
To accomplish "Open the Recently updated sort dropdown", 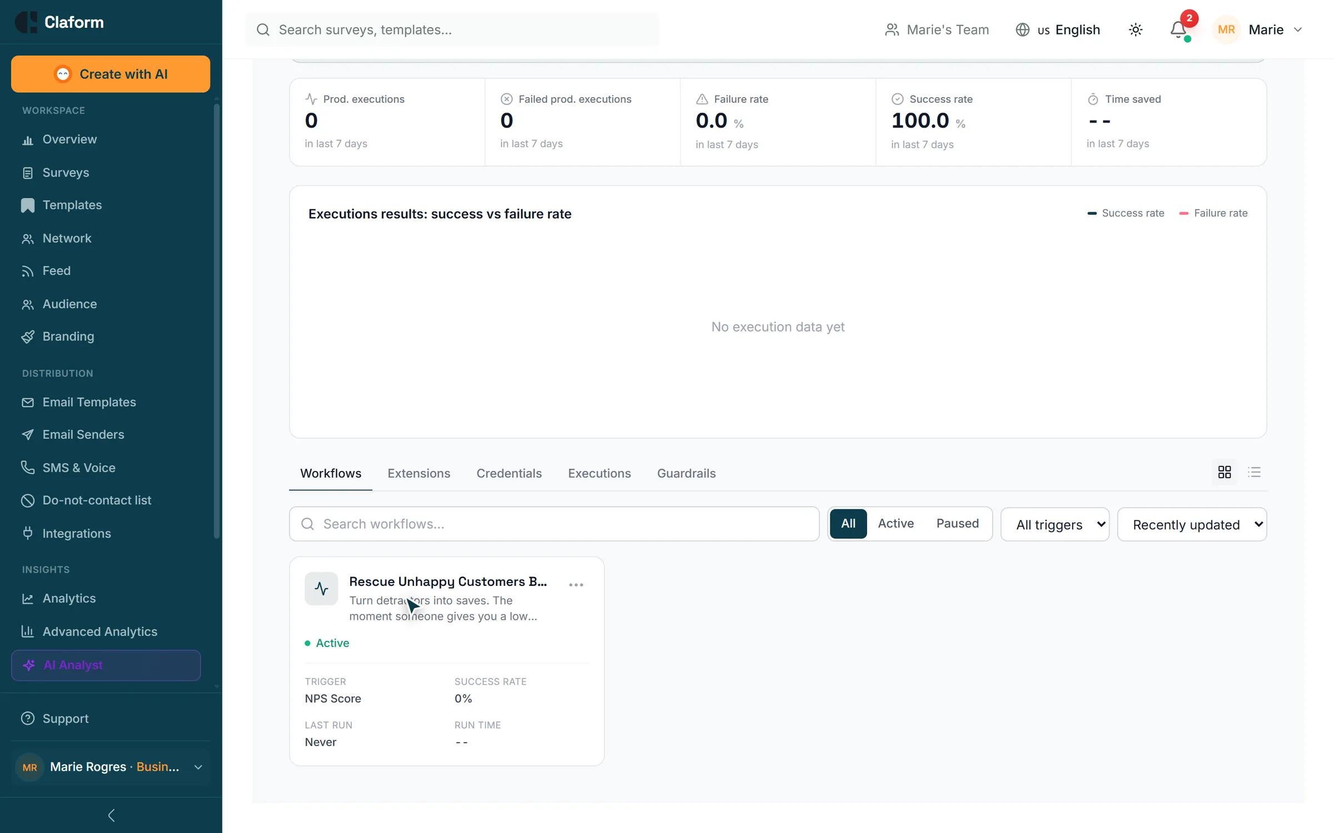I will (x=1192, y=524).
